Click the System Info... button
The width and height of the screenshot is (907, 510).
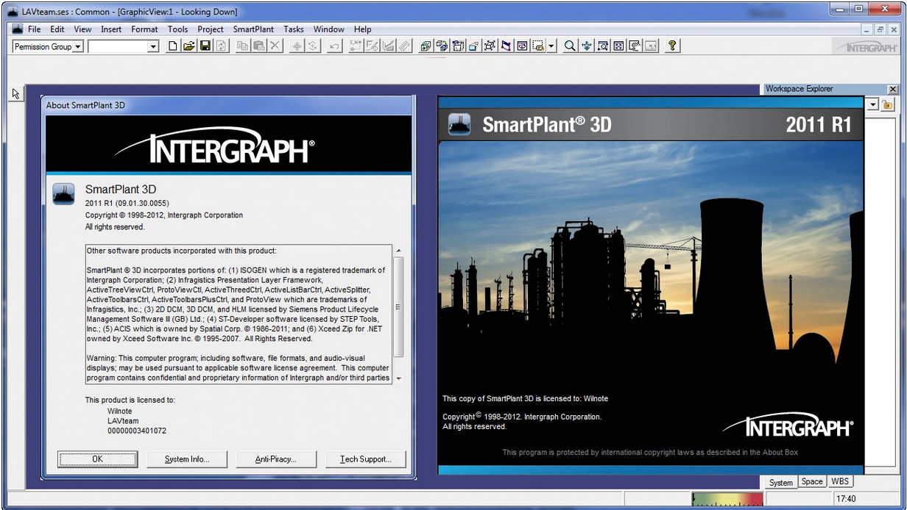click(x=187, y=459)
